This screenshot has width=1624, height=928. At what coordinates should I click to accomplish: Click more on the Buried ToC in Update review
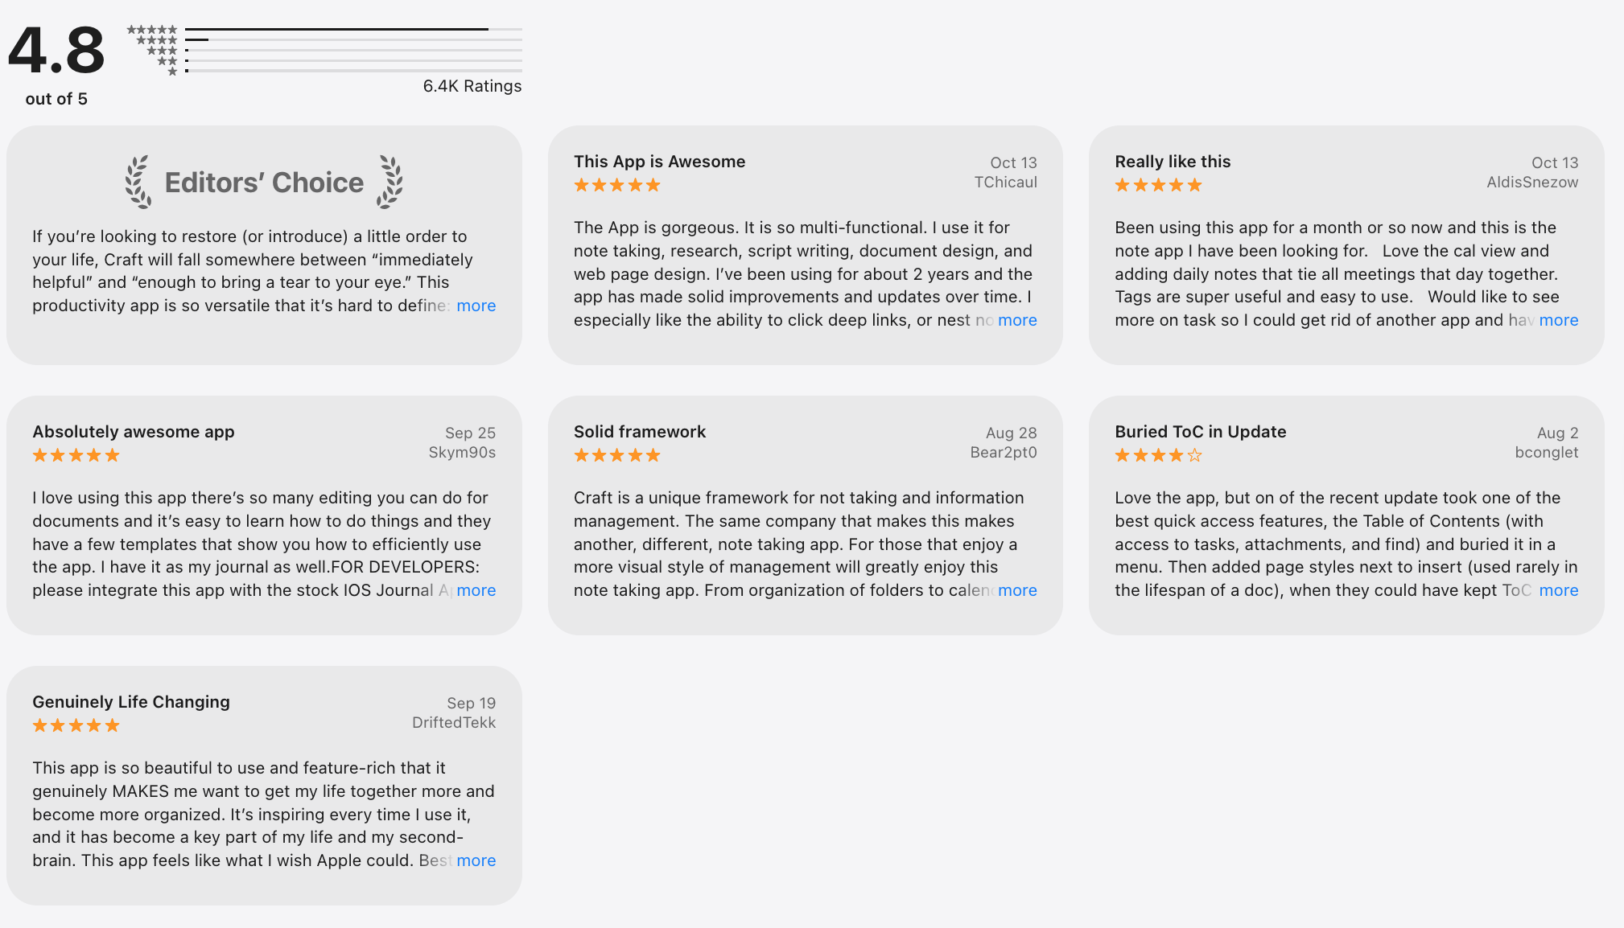pyautogui.click(x=1558, y=590)
